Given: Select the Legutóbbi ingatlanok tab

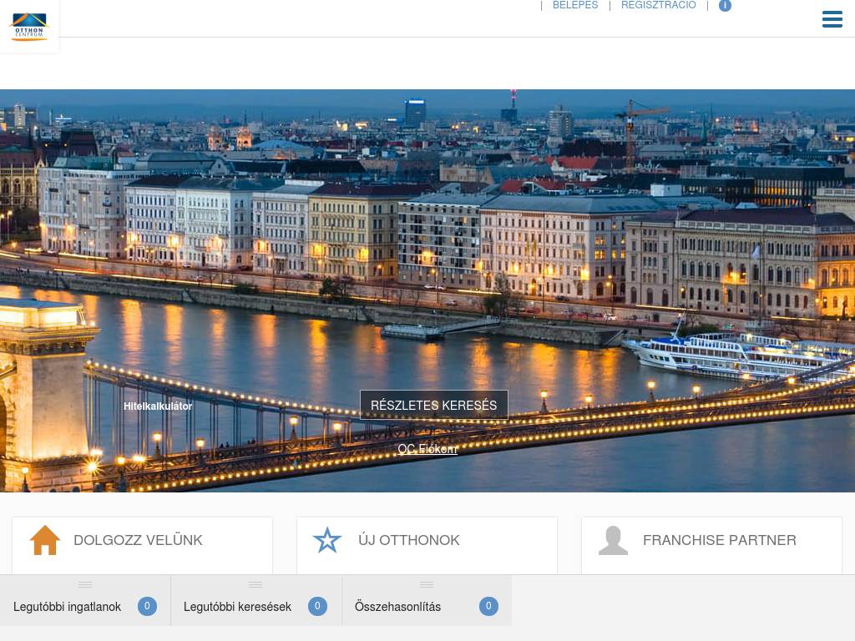Looking at the screenshot, I should (67, 607).
